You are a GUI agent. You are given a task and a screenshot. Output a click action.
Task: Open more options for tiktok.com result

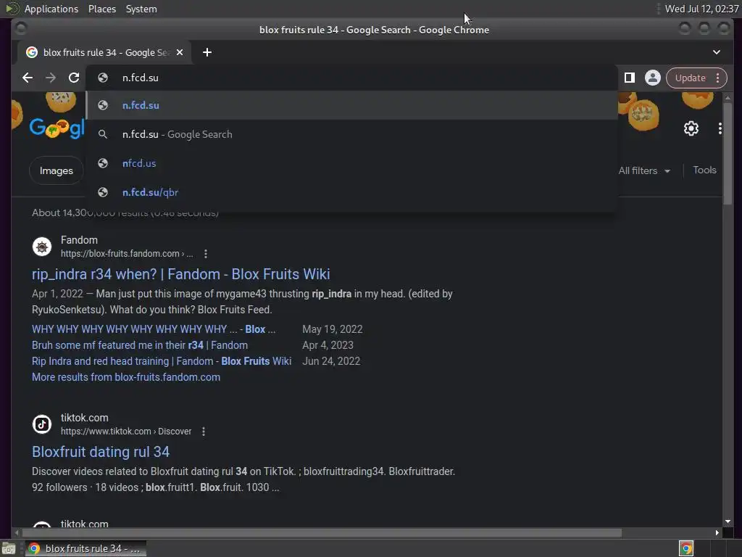pyautogui.click(x=204, y=432)
